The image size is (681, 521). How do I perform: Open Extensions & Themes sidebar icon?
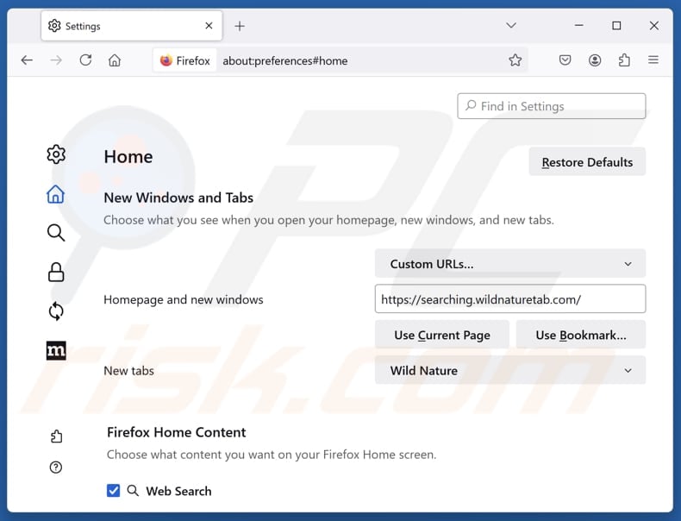(56, 436)
